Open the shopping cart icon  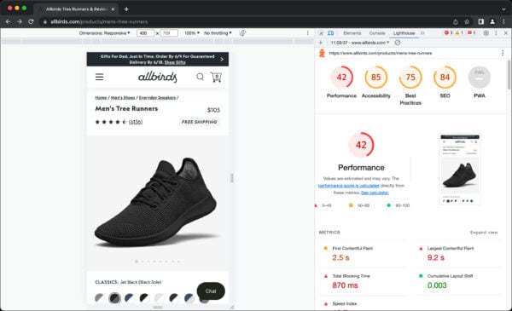(x=216, y=77)
